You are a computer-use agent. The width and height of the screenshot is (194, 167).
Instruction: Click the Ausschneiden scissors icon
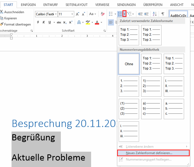click(x=2, y=12)
